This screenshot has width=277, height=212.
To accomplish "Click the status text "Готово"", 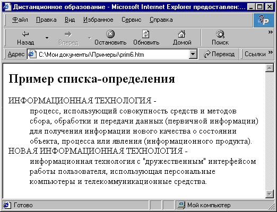I will pyautogui.click(x=23, y=205).
